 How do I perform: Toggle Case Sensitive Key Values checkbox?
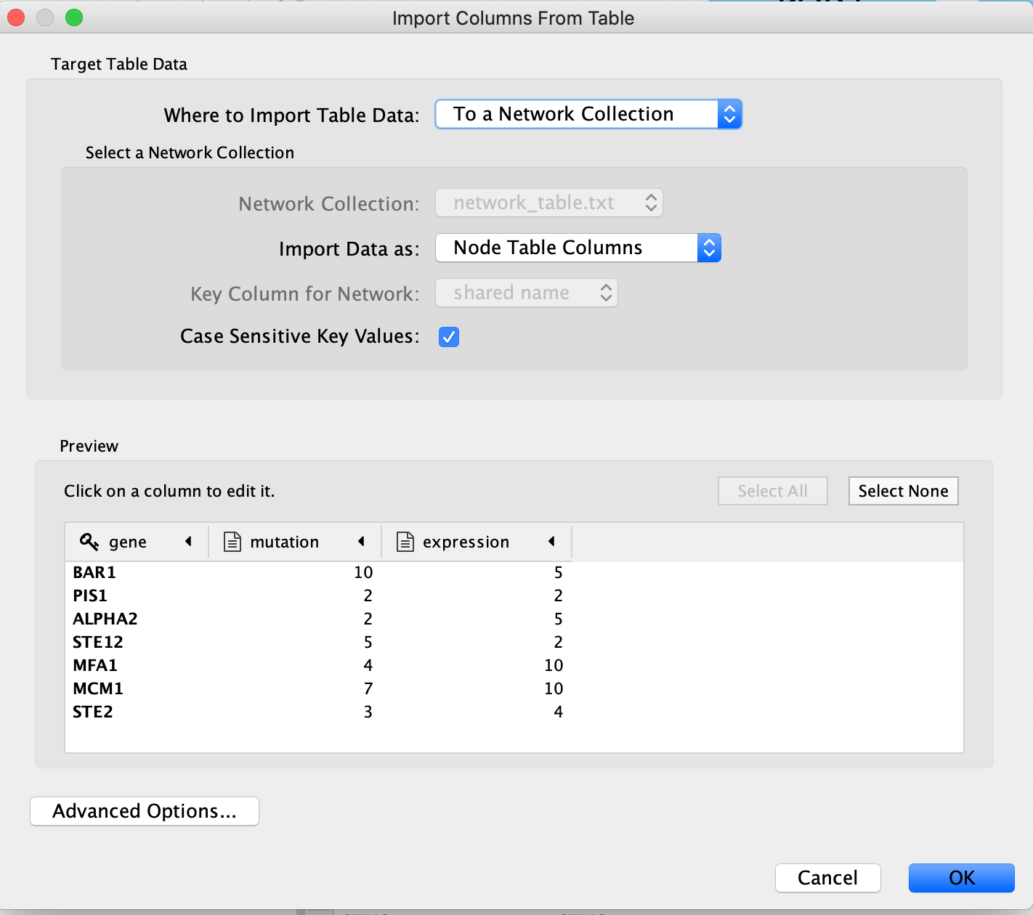[x=449, y=337]
